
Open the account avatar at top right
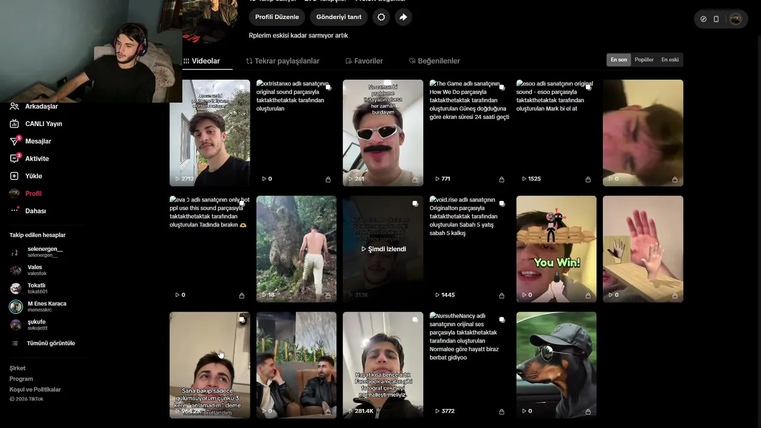point(735,19)
